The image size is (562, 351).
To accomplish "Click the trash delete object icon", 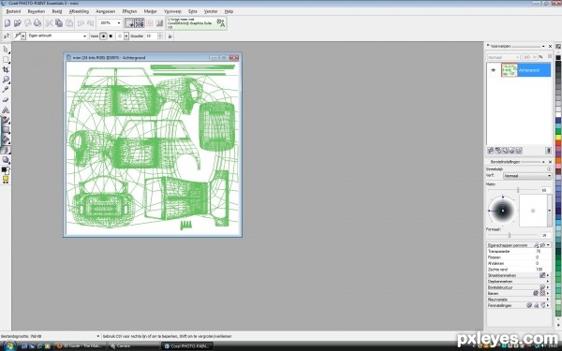I will [548, 151].
